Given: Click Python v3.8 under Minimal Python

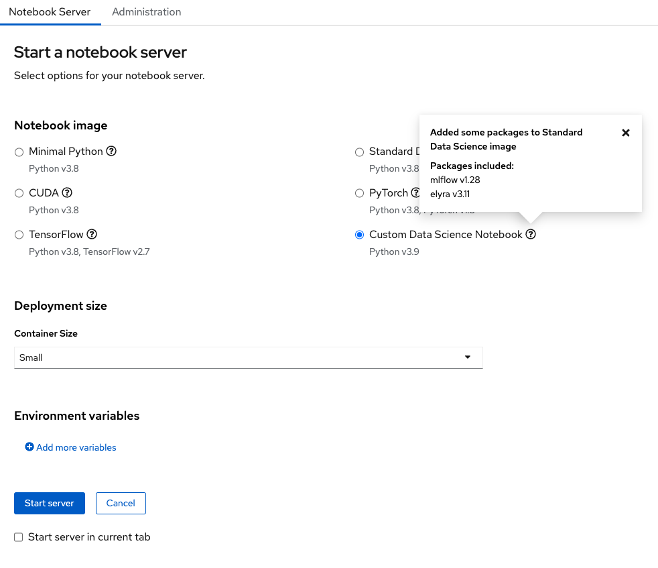Looking at the screenshot, I should click(x=54, y=168).
